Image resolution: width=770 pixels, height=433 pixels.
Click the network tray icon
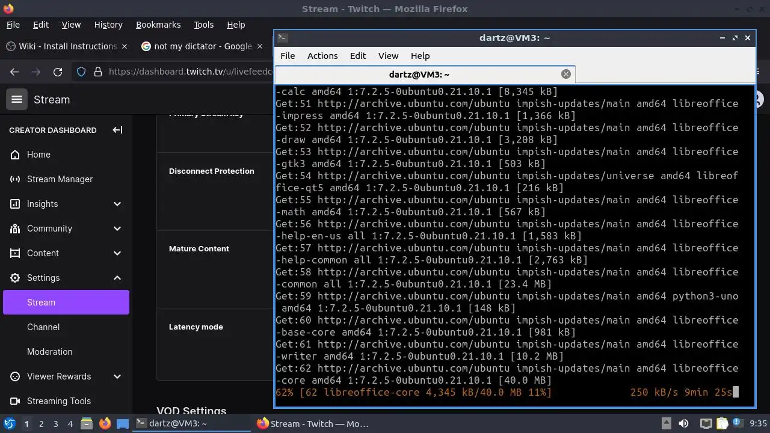(706, 424)
